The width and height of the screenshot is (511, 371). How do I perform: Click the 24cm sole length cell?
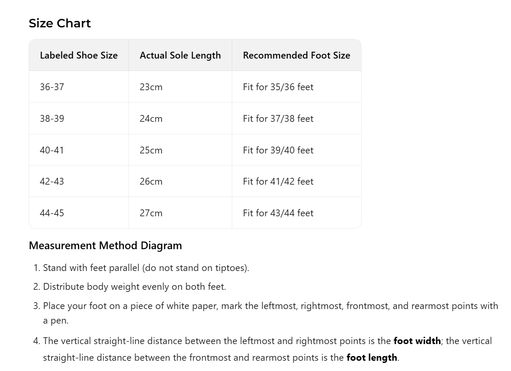click(x=151, y=118)
